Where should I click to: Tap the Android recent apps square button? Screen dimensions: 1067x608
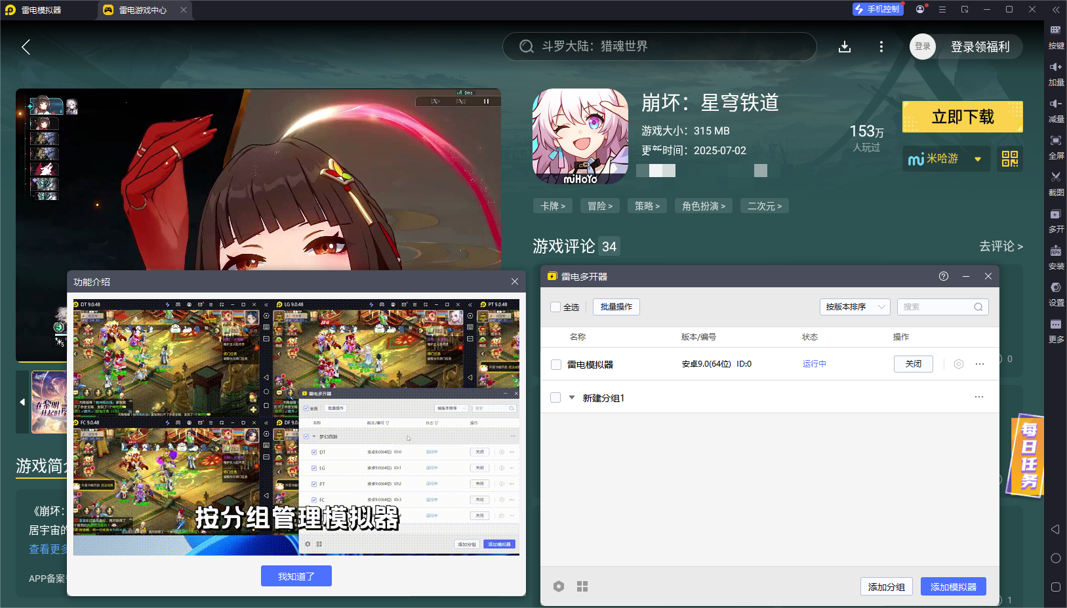click(x=1056, y=587)
